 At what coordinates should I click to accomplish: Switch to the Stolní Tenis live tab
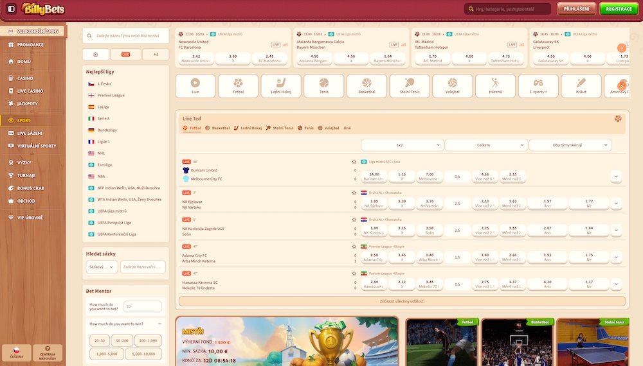click(280, 128)
